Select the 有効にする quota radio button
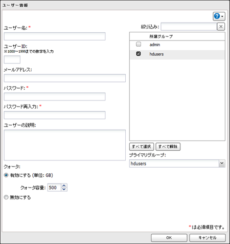The width and height of the screenshot is (230, 244). pos(6,175)
